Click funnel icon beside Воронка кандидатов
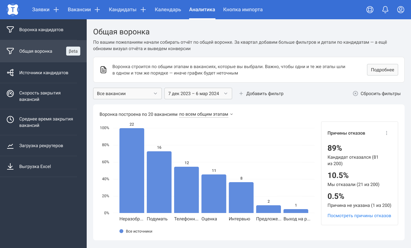This screenshot has height=248, width=411. point(10,30)
